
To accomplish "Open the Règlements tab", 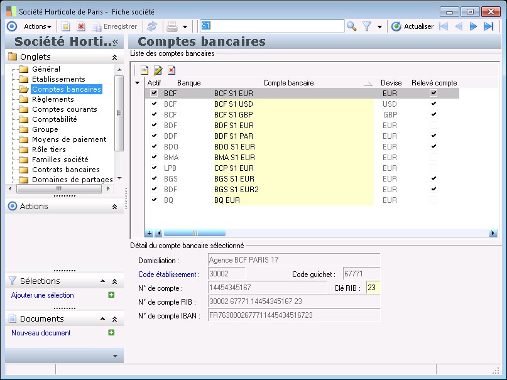I will 53,99.
